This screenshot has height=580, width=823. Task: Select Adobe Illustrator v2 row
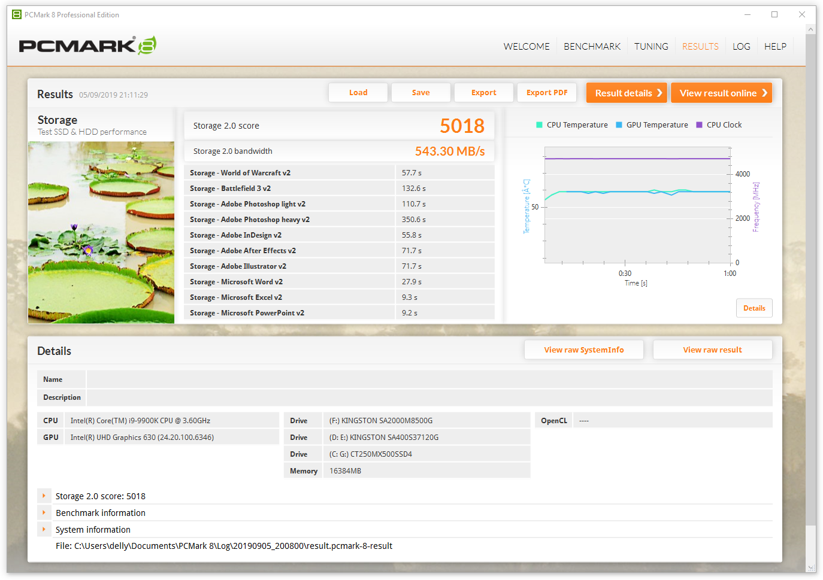[x=339, y=266]
